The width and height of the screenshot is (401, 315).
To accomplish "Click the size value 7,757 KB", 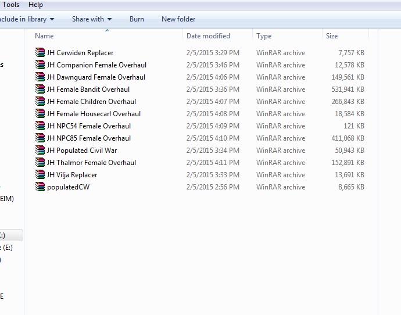I will (x=352, y=53).
